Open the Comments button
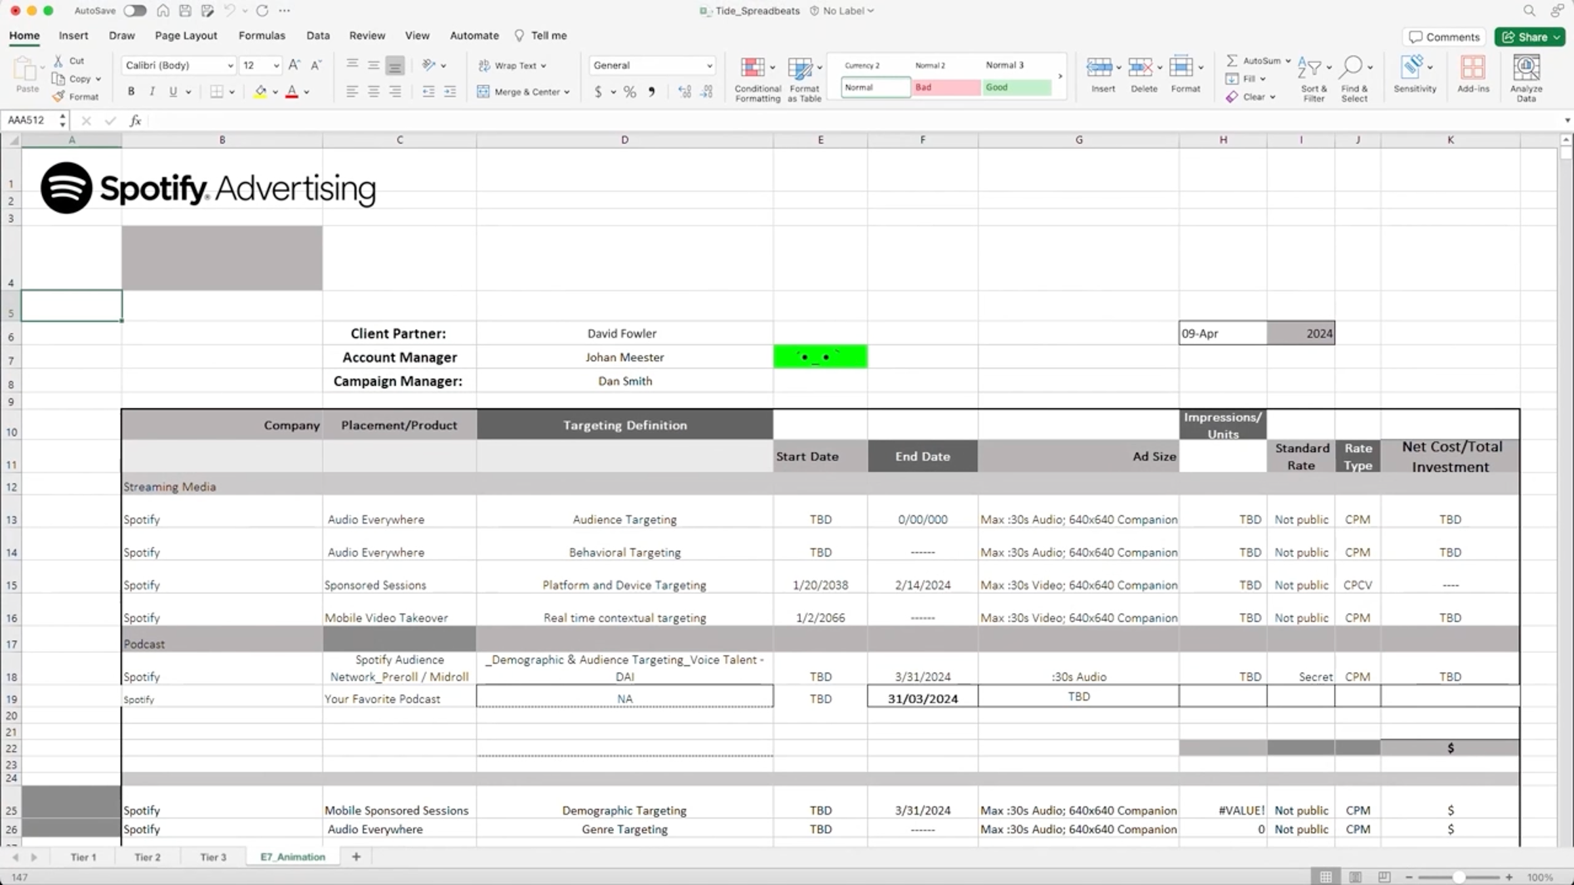This screenshot has width=1574, height=885. pyautogui.click(x=1444, y=37)
